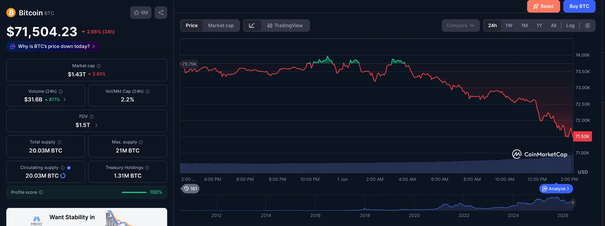This screenshot has width=605, height=226.
Task: Open 'Why is BTC's price down today?'
Action: pyautogui.click(x=53, y=46)
